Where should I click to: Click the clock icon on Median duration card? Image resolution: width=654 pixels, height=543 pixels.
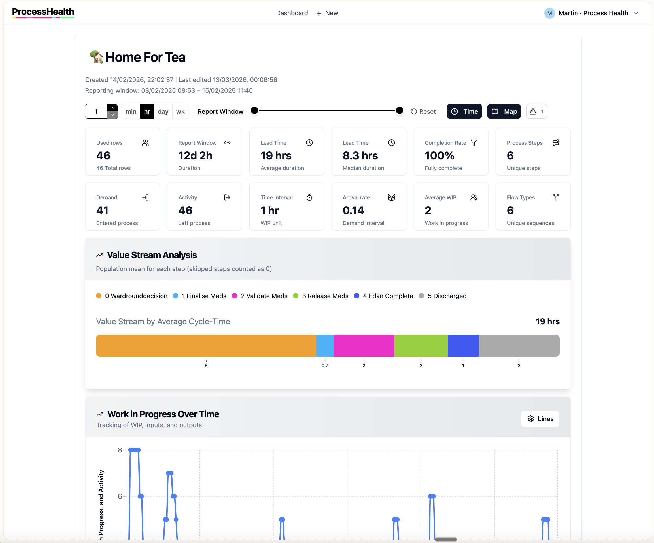392,142
